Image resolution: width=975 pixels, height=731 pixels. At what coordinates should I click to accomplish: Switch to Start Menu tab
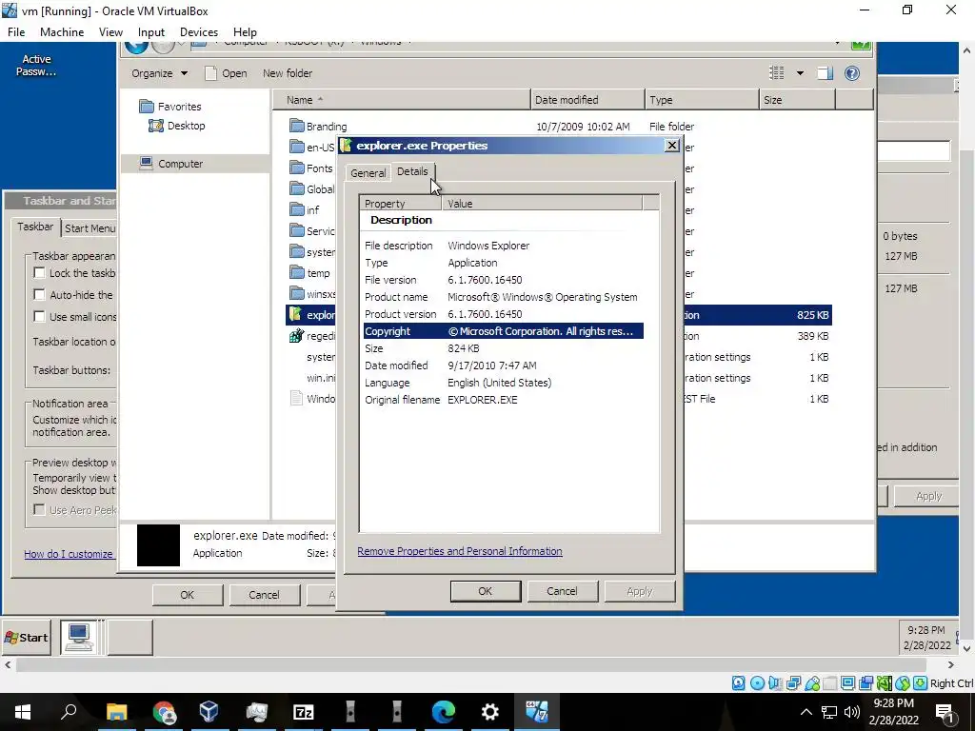pos(90,228)
